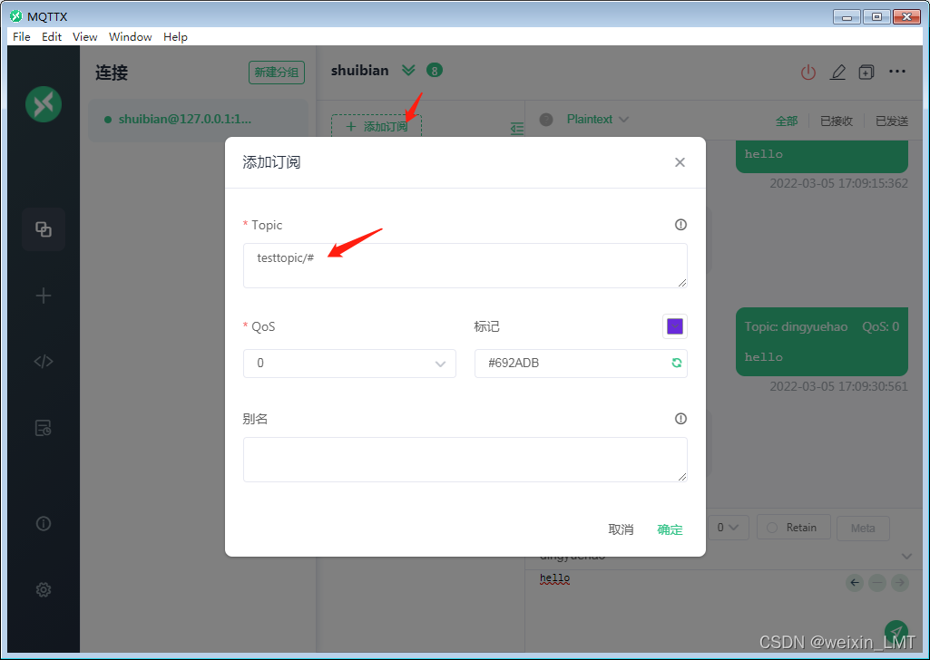
Task: Click the Topic input field with testtopic/#
Action: click(465, 266)
